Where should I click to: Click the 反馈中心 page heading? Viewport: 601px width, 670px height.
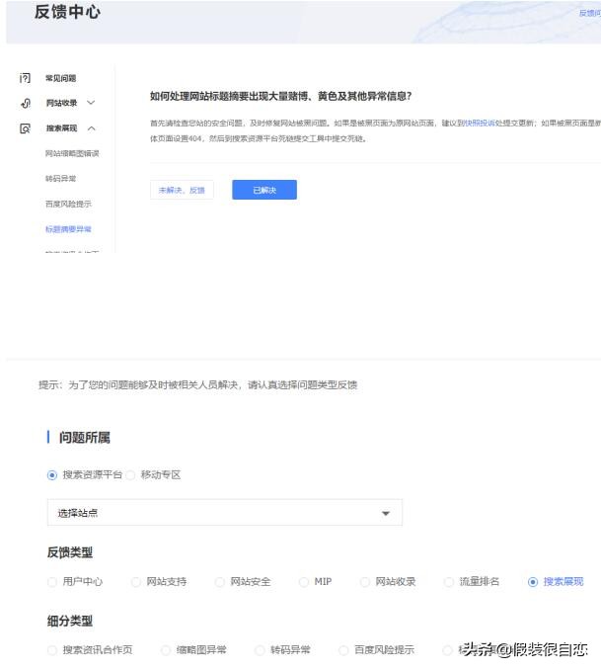pyautogui.click(x=67, y=12)
